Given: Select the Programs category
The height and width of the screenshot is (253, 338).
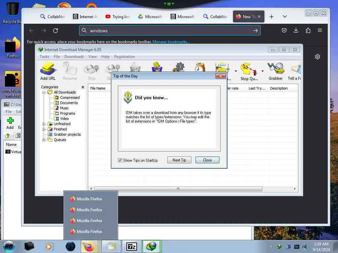Looking at the screenshot, I should (67, 113).
